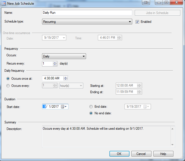Increase the Recurs every days spinner

55,63
